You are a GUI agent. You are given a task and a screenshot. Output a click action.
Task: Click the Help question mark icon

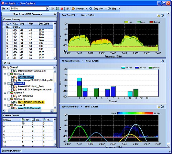[109, 9]
